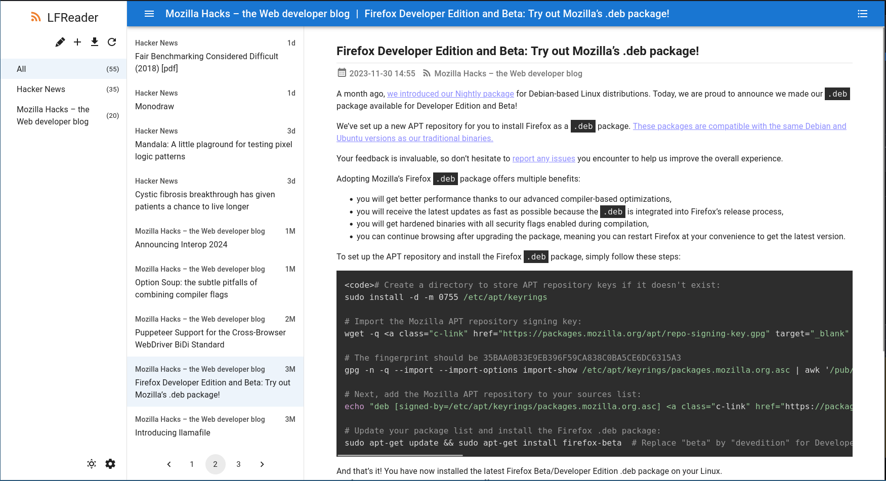Select the All feeds category
The height and width of the screenshot is (481, 886).
coord(63,69)
